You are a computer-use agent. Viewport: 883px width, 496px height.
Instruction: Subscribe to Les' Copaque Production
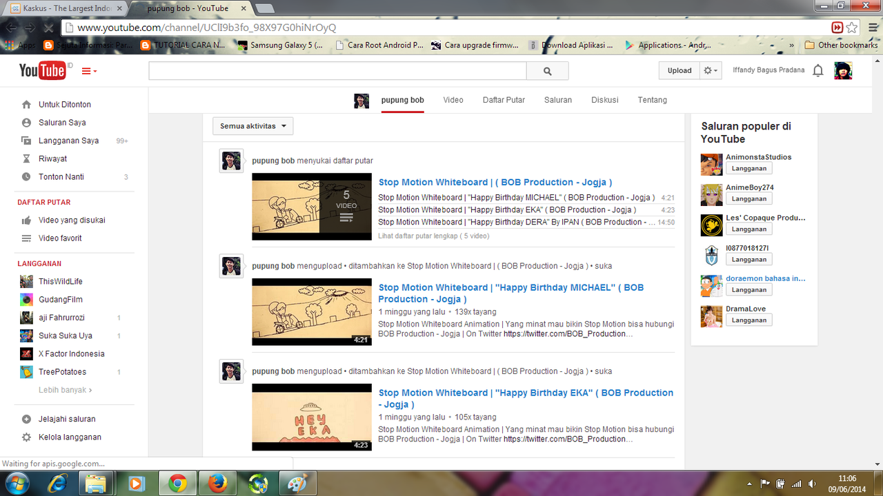pyautogui.click(x=749, y=229)
